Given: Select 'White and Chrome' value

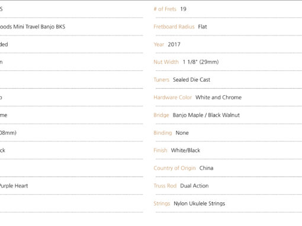Looking at the screenshot, I should tap(219, 98).
